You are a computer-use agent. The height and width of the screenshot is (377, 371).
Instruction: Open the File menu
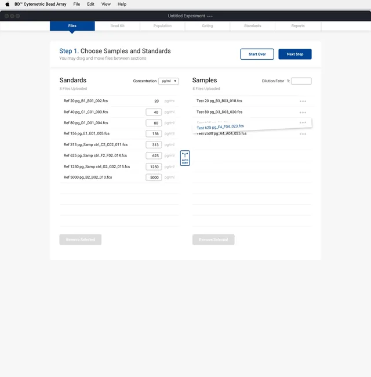pyautogui.click(x=77, y=4)
